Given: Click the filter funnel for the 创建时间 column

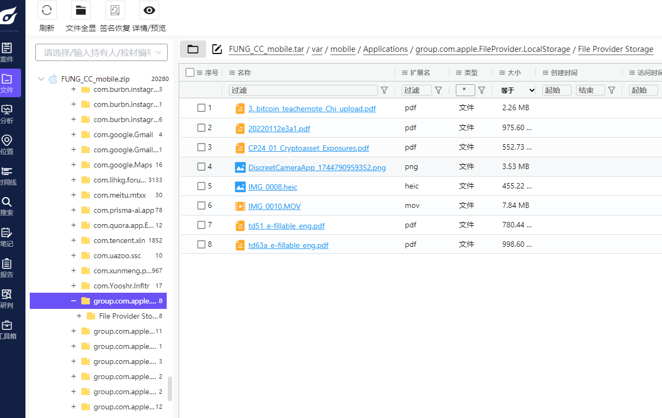Looking at the screenshot, I should (612, 90).
